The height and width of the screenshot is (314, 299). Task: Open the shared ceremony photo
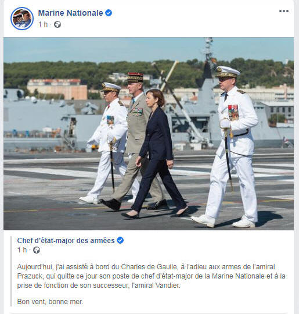[149, 134]
